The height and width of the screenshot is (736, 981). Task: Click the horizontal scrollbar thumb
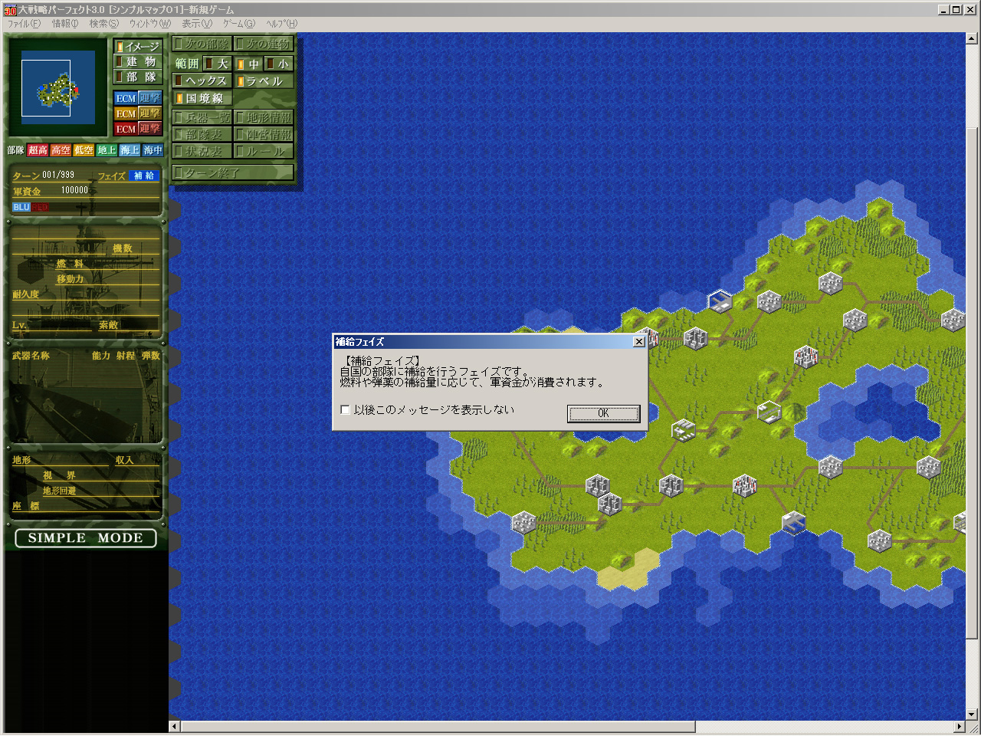(x=438, y=726)
